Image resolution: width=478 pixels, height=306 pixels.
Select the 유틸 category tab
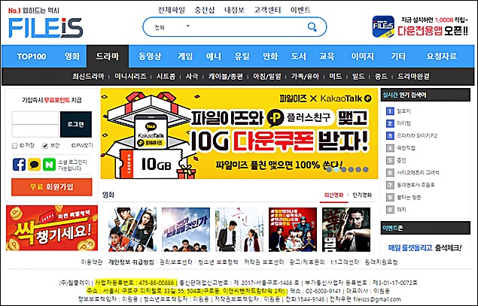pos(242,56)
